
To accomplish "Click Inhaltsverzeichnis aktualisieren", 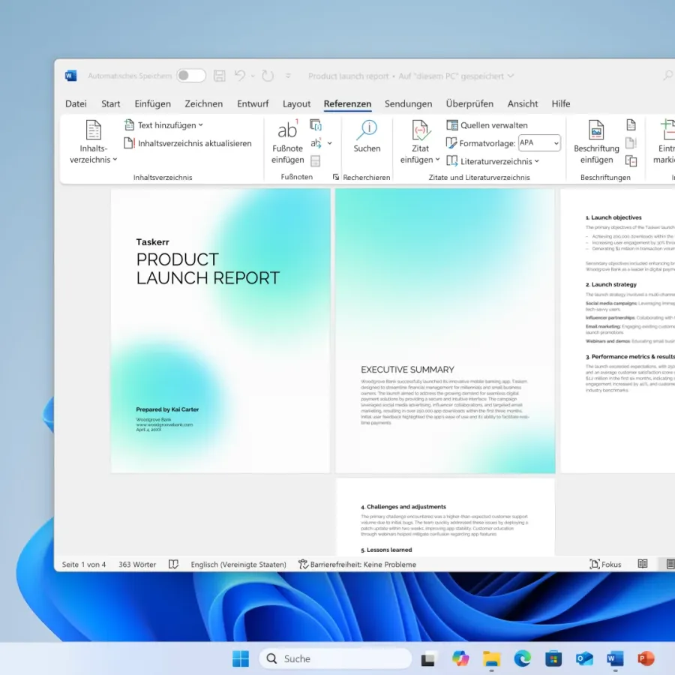I will 187,143.
